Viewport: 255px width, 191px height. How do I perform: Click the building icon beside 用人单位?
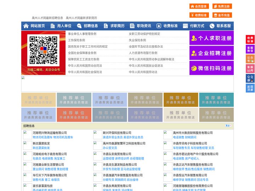click(x=52, y=26)
